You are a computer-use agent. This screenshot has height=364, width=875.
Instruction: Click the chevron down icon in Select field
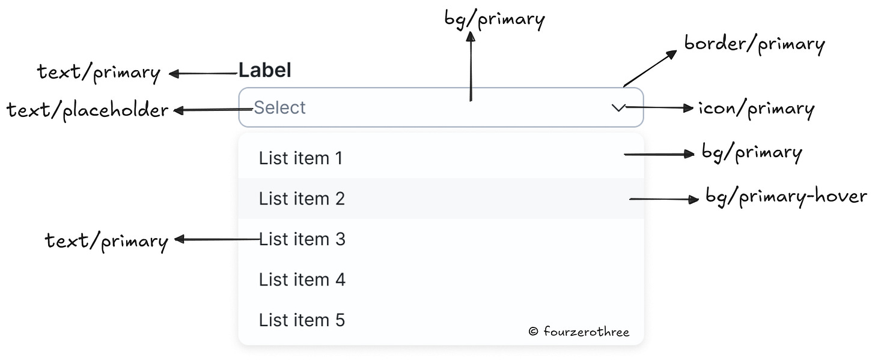pyautogui.click(x=618, y=108)
